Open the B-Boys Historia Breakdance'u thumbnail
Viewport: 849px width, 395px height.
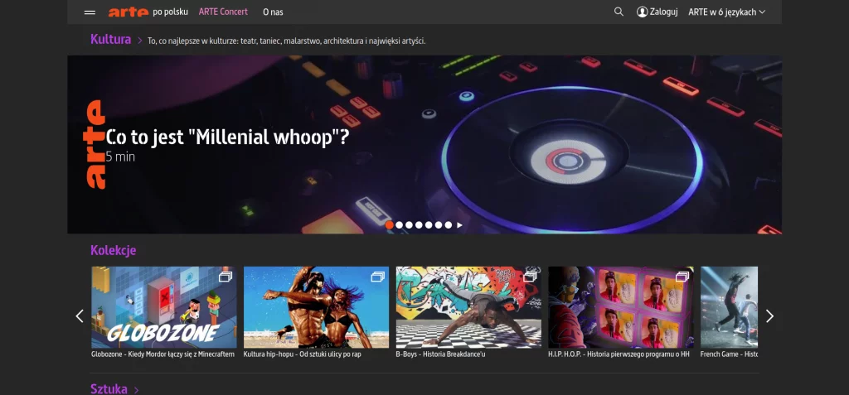[x=468, y=307]
